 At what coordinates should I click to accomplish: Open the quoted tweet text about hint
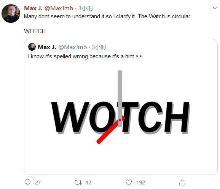click(85, 56)
